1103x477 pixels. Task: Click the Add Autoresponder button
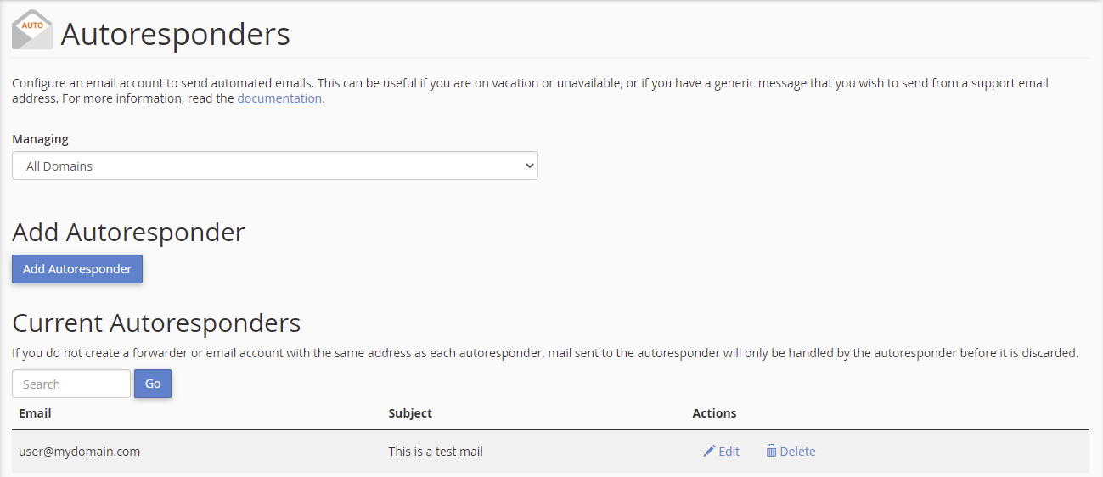coord(77,269)
